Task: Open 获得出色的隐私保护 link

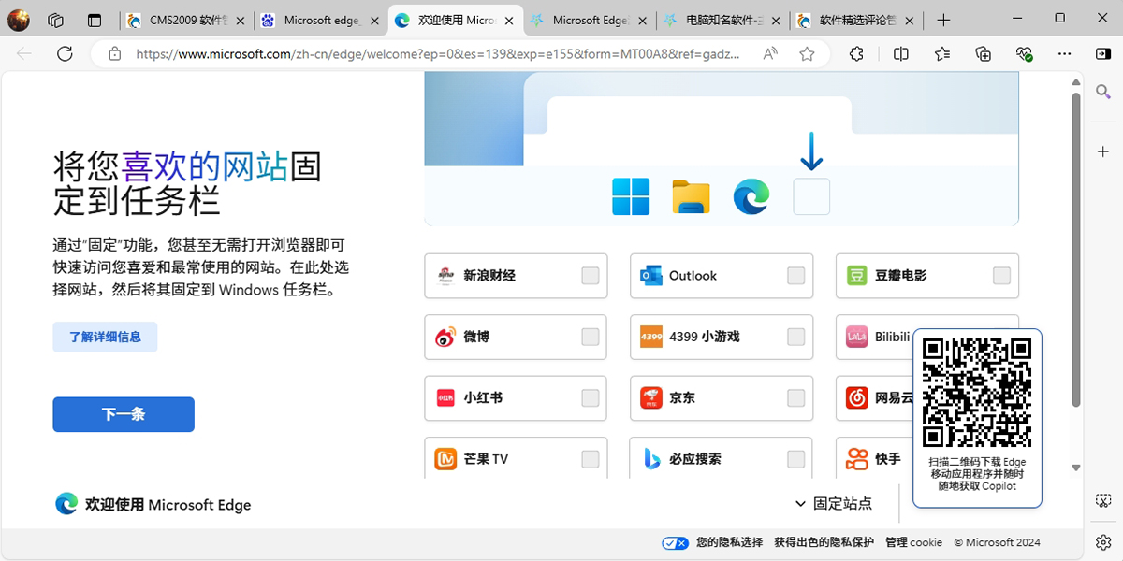Action: pyautogui.click(x=824, y=542)
